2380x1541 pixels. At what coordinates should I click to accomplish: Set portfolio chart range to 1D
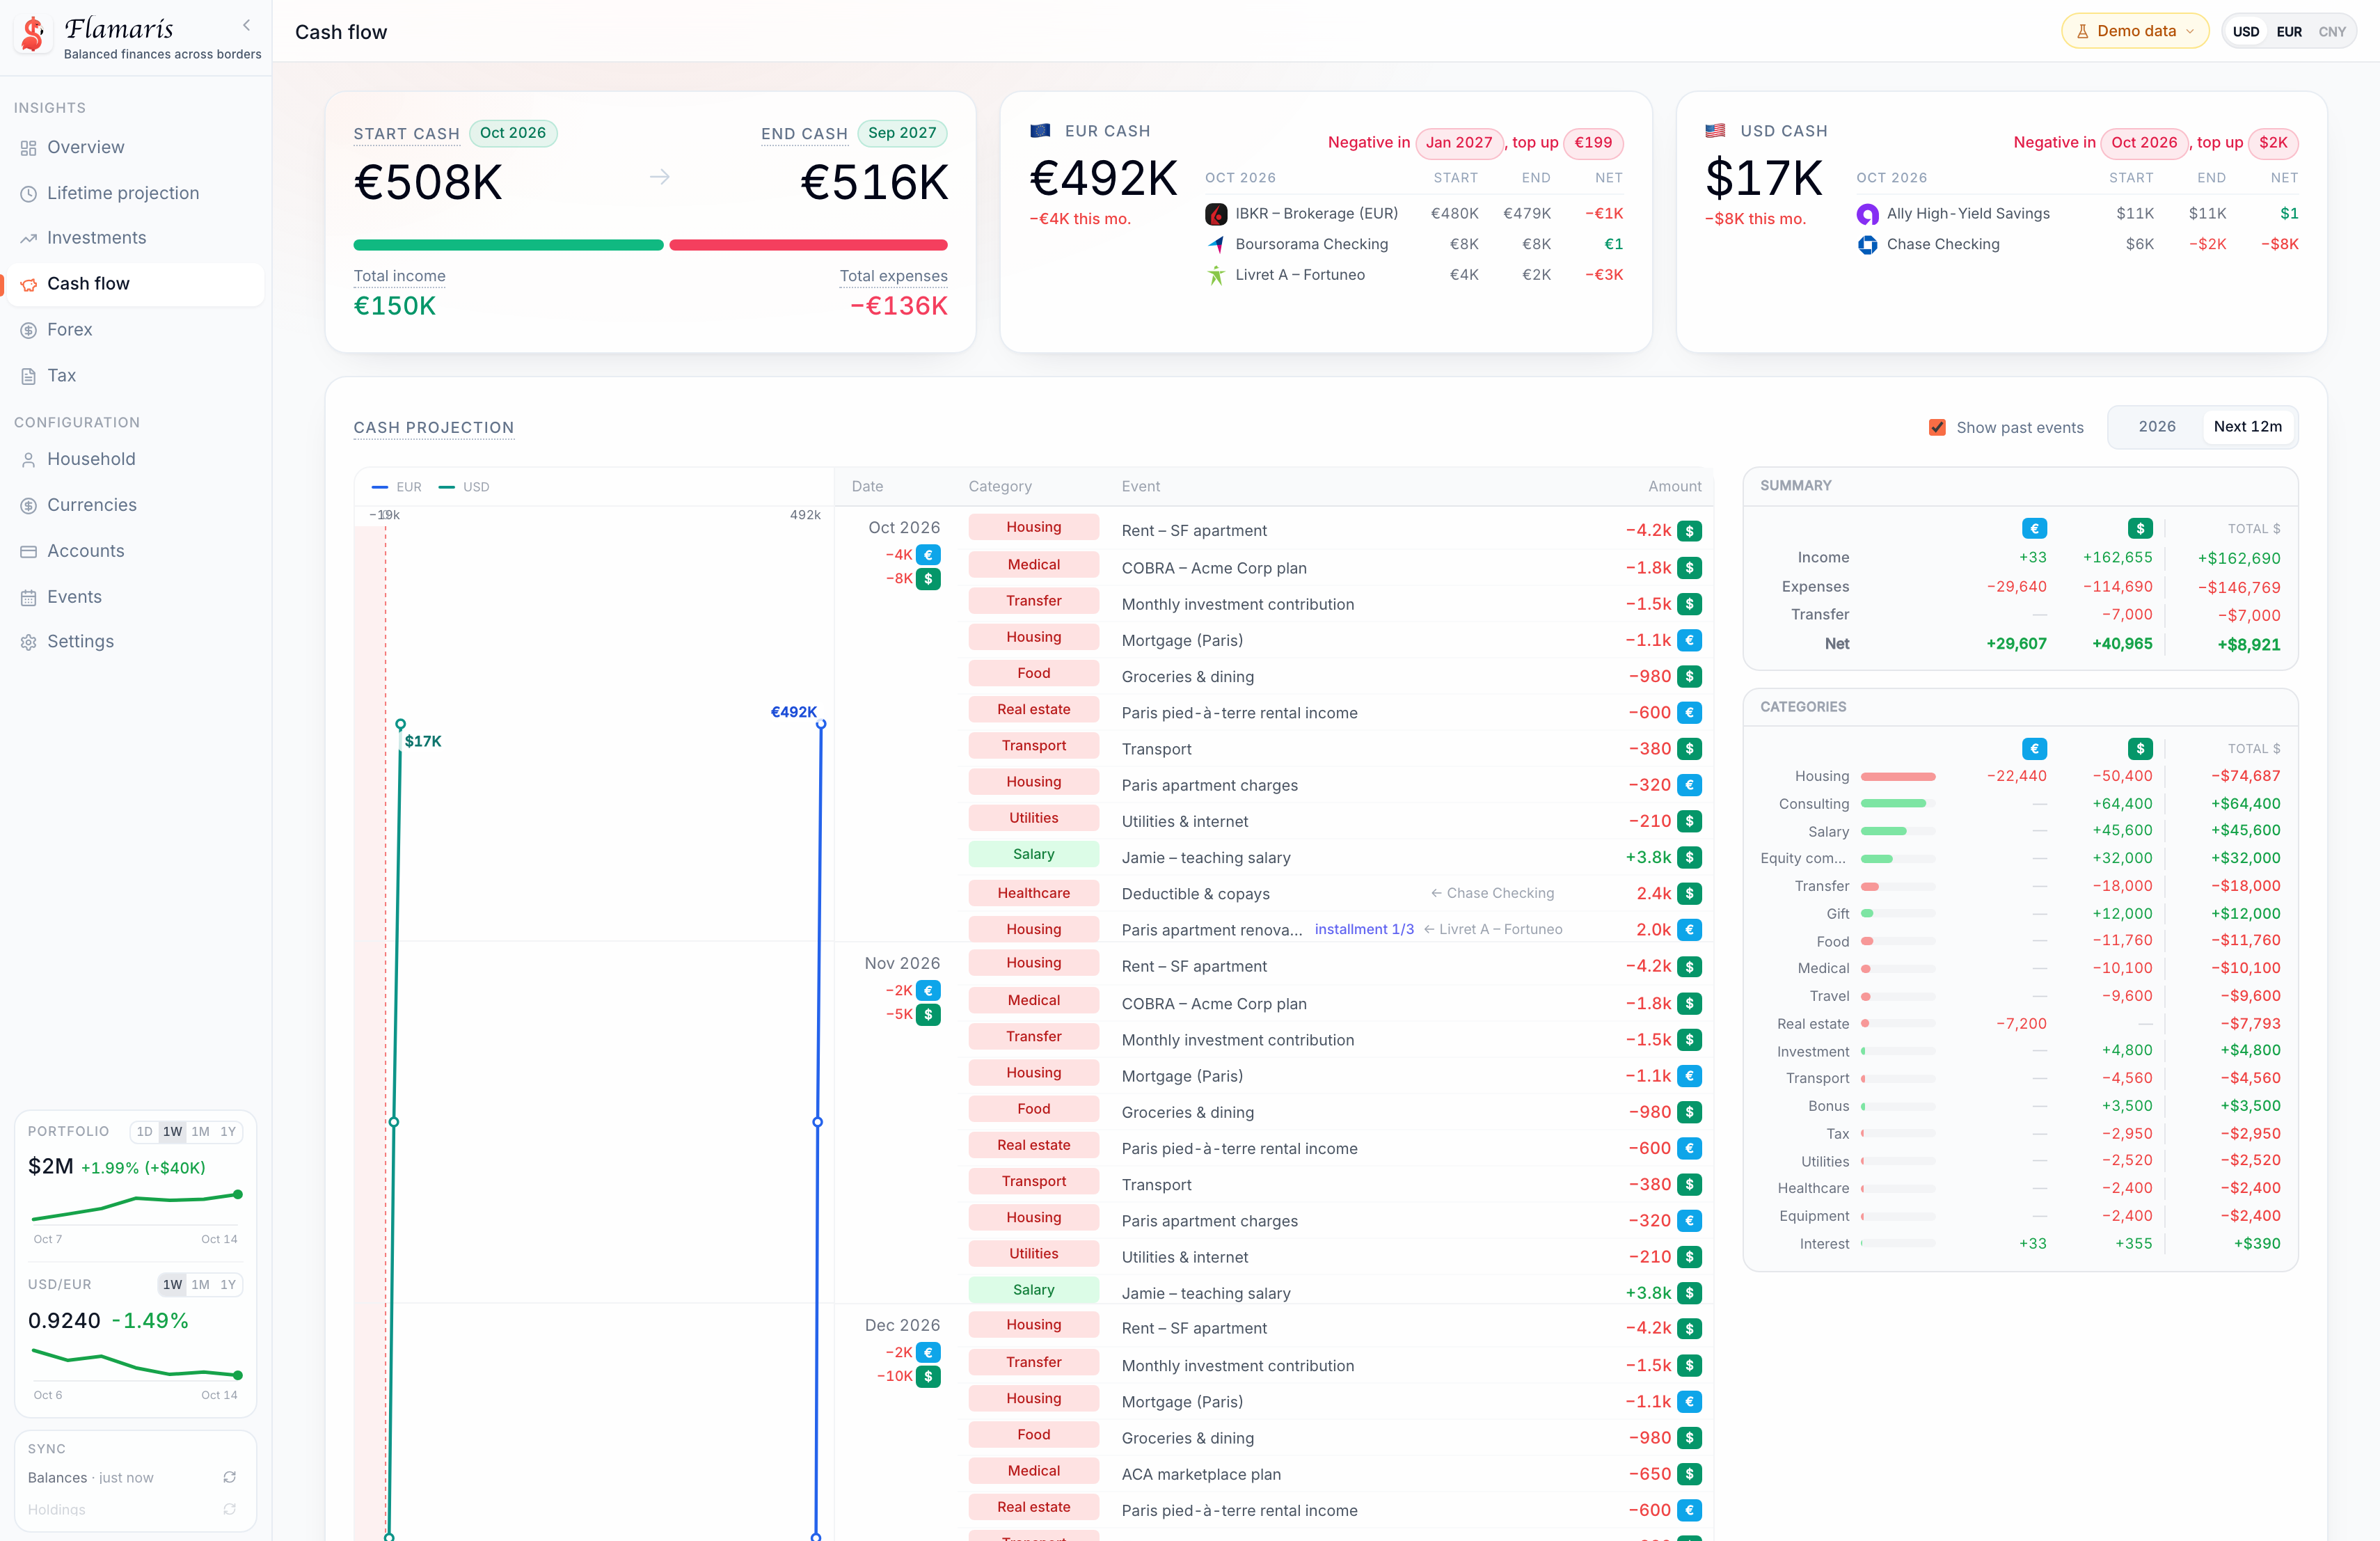tap(145, 1132)
